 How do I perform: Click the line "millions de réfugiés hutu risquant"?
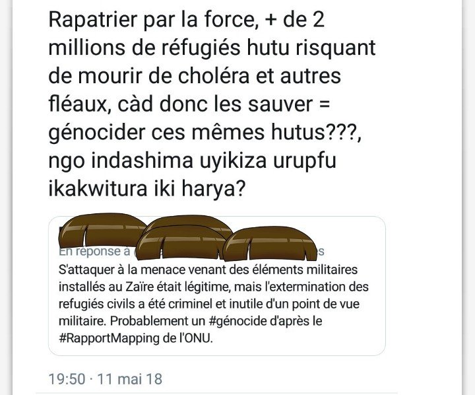pos(212,48)
